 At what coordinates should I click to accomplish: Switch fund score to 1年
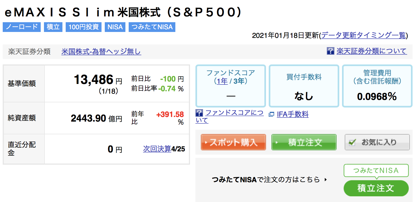click(x=222, y=81)
